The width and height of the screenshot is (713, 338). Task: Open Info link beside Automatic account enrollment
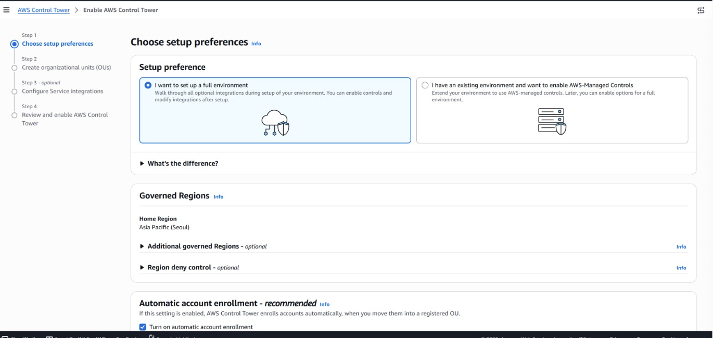coord(324,304)
